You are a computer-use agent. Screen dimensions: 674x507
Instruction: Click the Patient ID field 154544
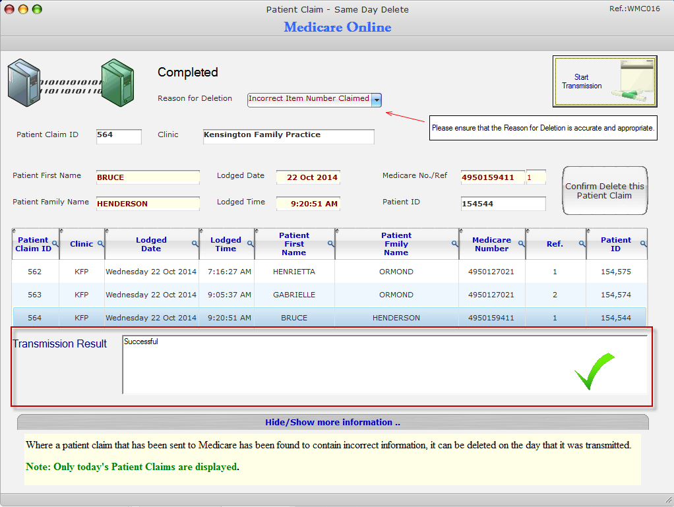coord(503,204)
